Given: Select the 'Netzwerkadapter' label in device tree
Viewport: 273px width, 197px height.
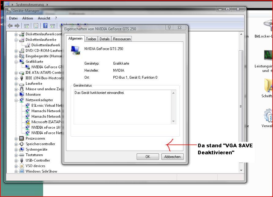Looking at the screenshot, I should 39,100.
